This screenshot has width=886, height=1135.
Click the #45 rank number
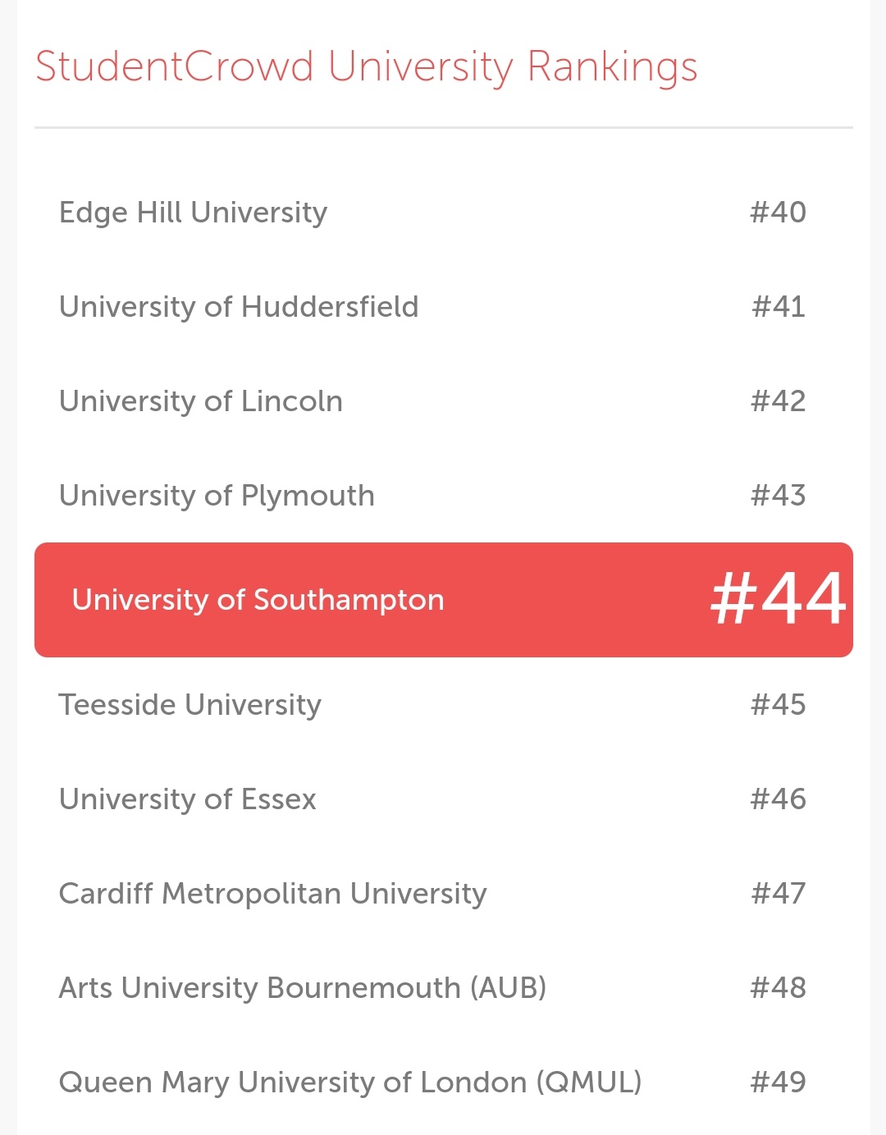tap(778, 705)
